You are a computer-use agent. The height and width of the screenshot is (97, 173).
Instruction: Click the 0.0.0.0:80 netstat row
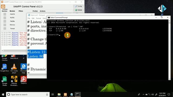point(80,29)
